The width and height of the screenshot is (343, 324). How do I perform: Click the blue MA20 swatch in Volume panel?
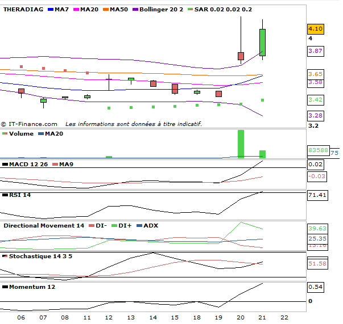(41, 133)
